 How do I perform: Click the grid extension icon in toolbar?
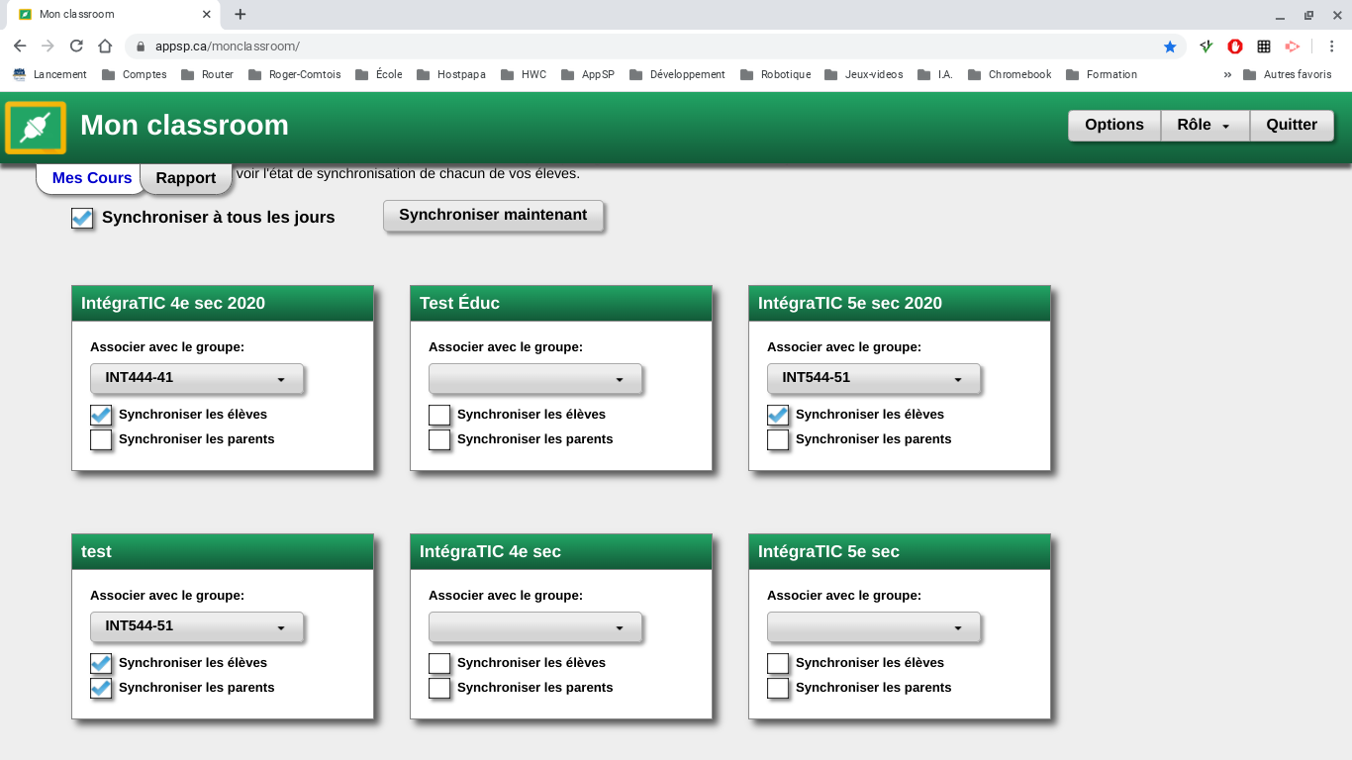pos(1264,47)
